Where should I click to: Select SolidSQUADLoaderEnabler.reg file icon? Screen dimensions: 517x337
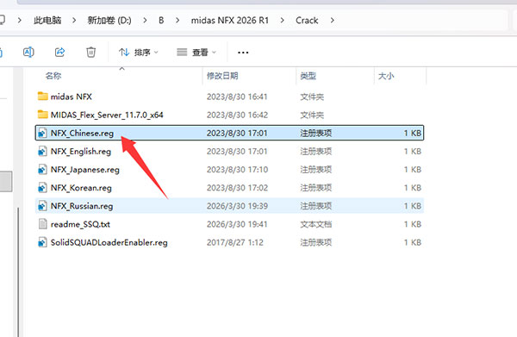point(42,242)
